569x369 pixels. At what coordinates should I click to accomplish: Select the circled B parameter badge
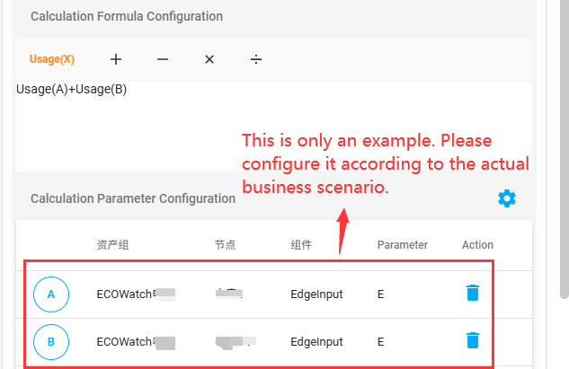tap(51, 341)
